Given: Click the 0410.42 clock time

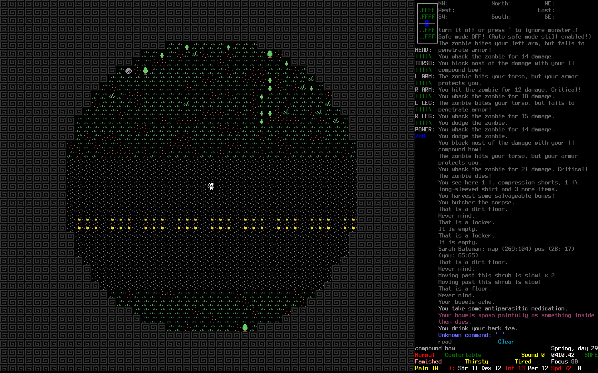Looking at the screenshot, I should click(563, 355).
